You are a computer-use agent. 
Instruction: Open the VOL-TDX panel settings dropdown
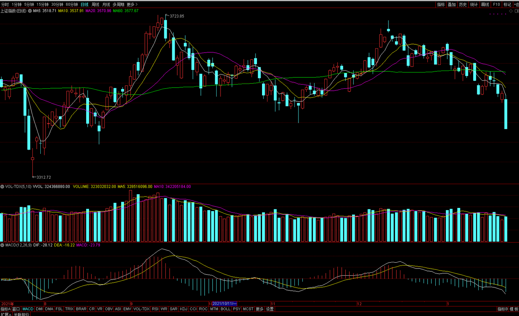(2, 187)
